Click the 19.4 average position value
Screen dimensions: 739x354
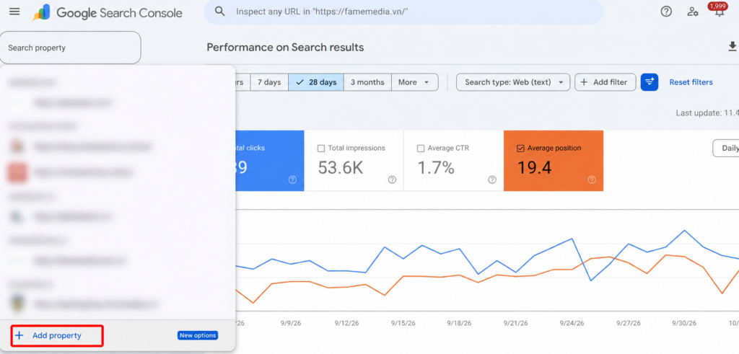pyautogui.click(x=535, y=167)
